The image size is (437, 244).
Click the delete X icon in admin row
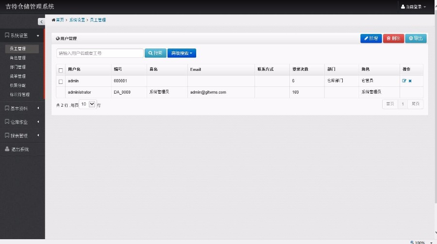click(x=410, y=81)
